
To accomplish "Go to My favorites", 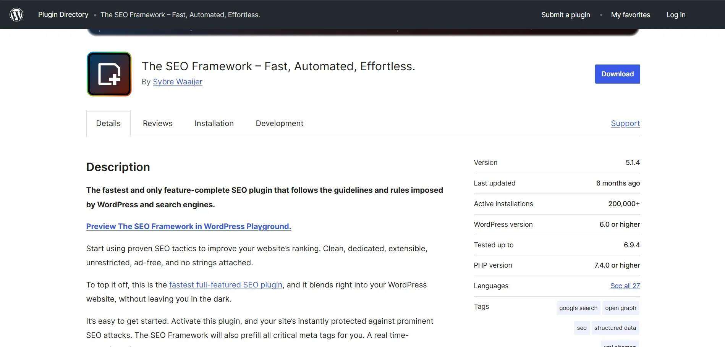I will pos(631,15).
